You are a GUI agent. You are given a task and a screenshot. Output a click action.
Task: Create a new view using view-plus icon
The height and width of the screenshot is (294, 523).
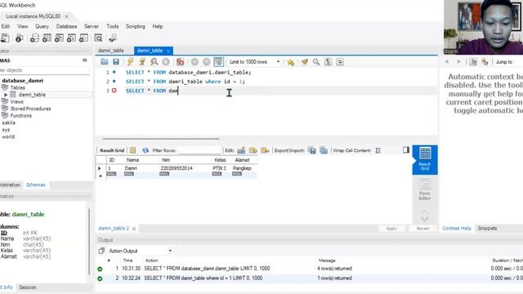[x=59, y=38]
